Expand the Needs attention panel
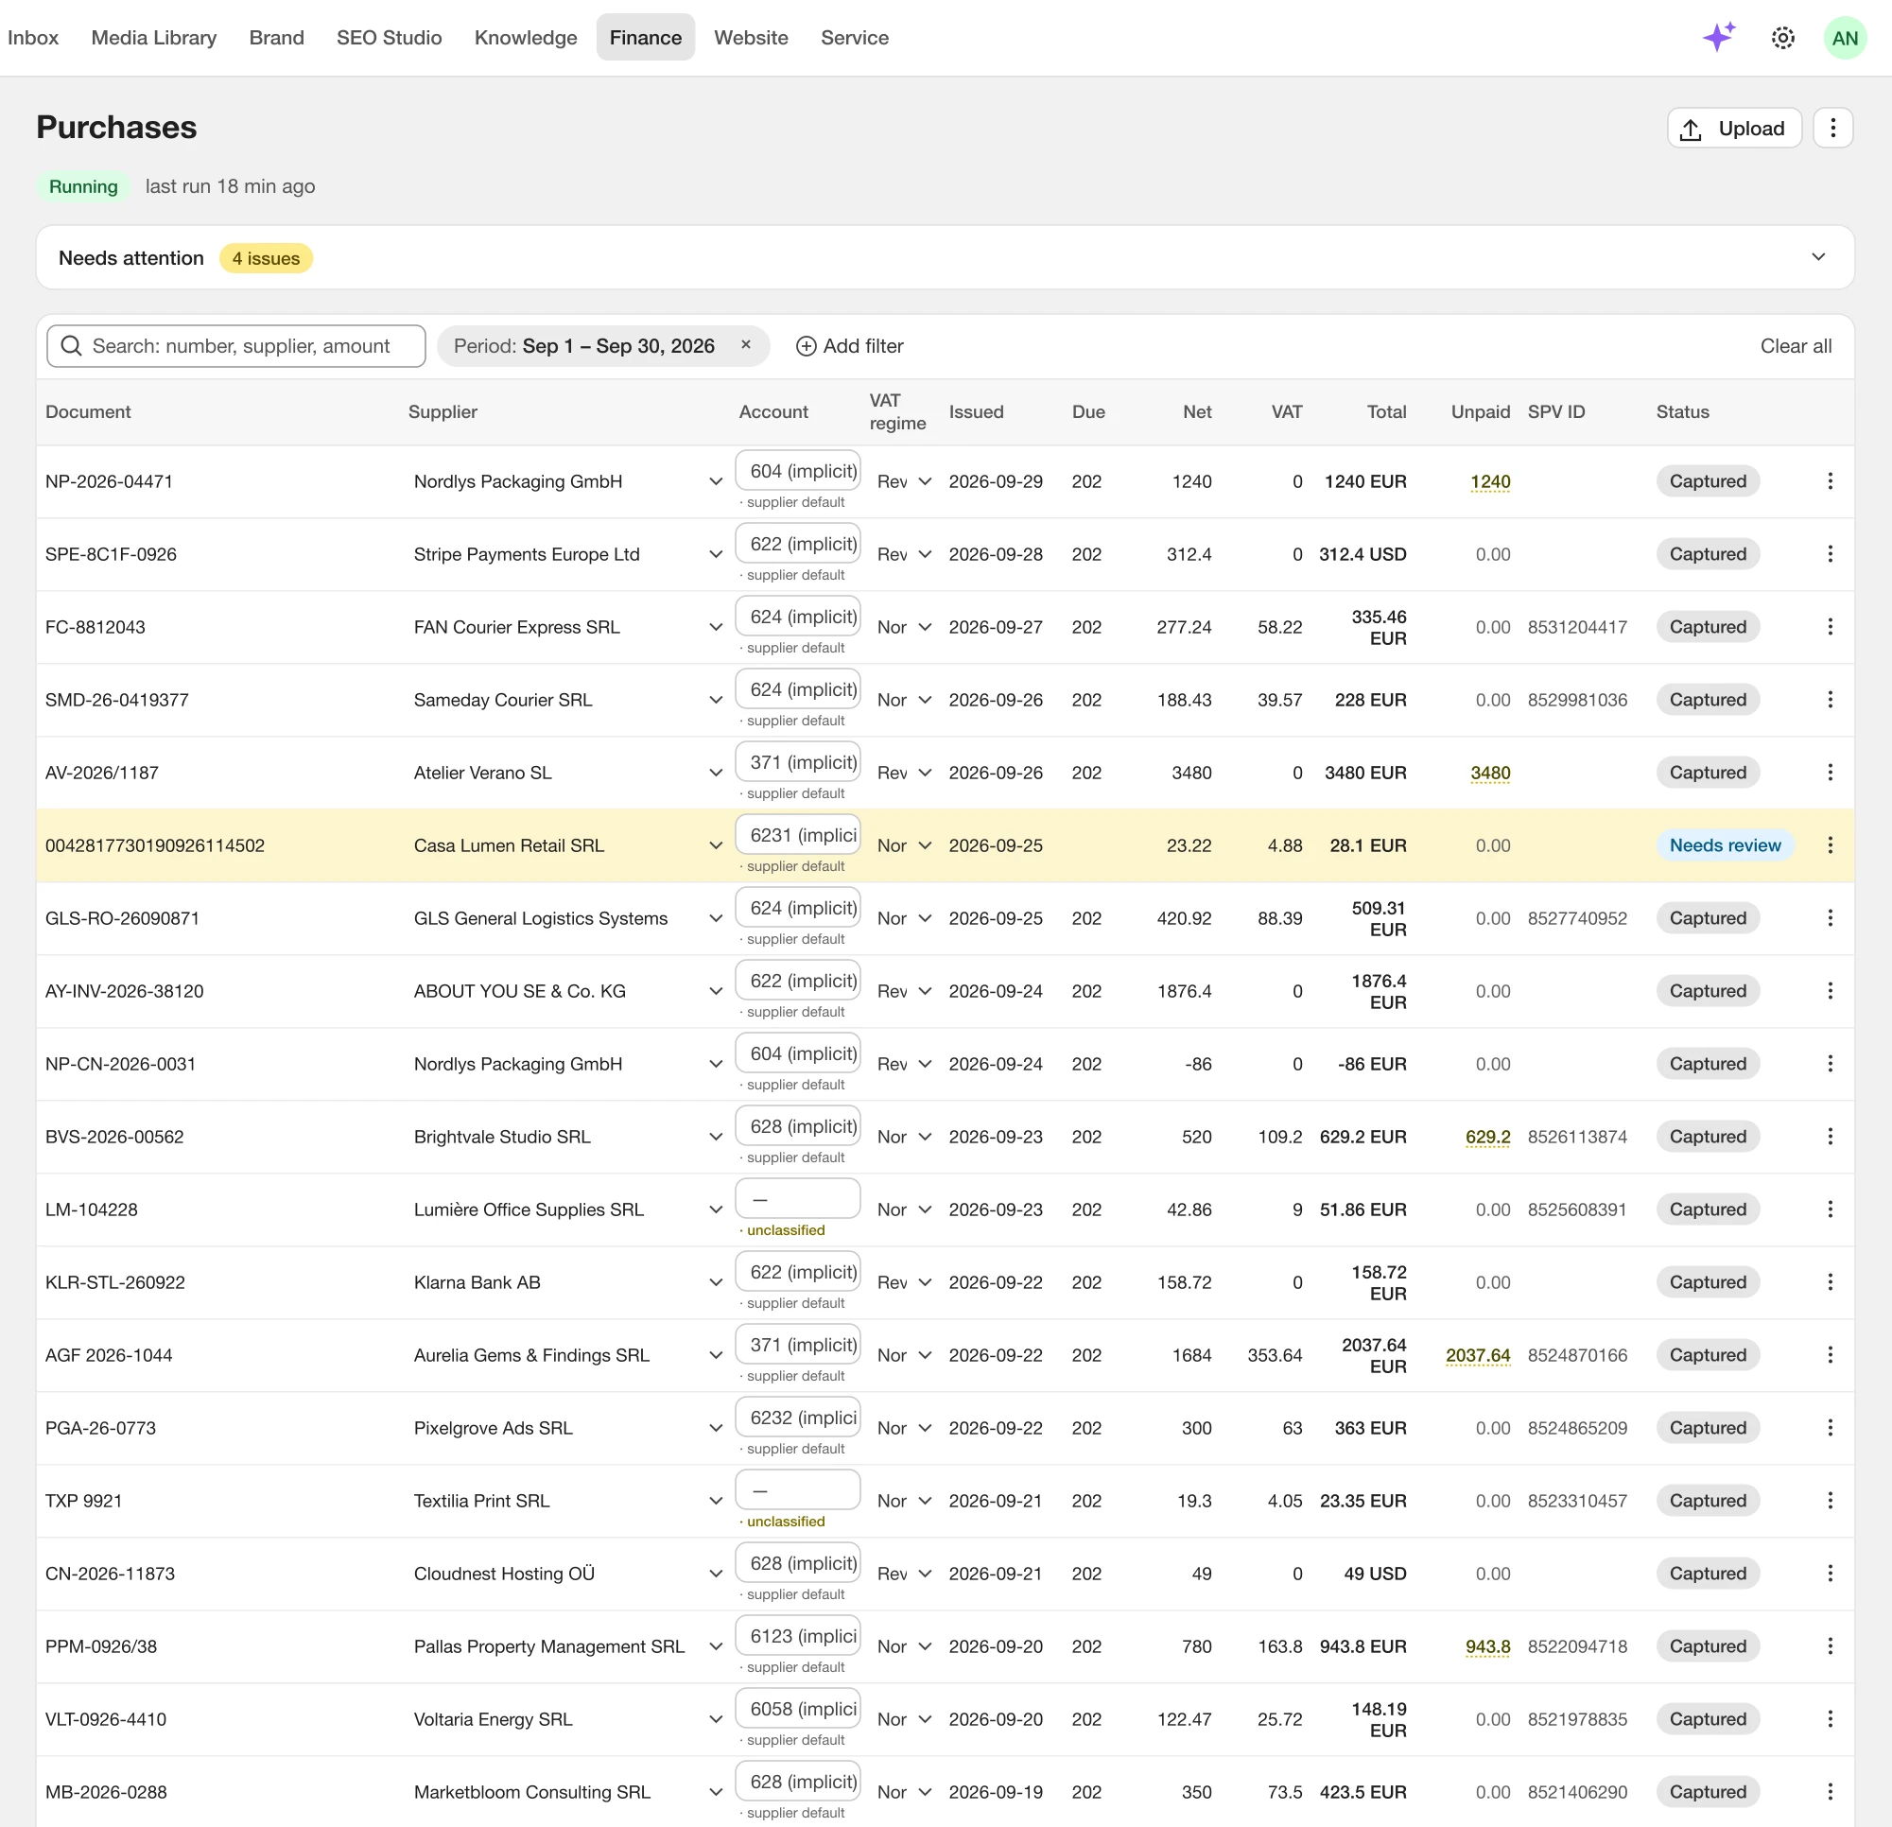The width and height of the screenshot is (1892, 1827). pos(1817,257)
